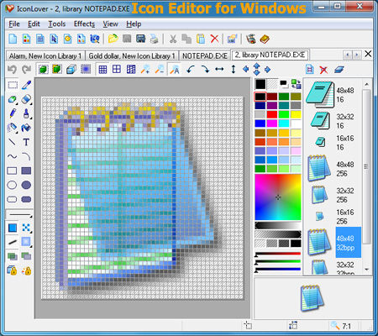This screenshot has width=378, height=336.
Task: Toggle the rectangular selection tool
Action: (13, 85)
